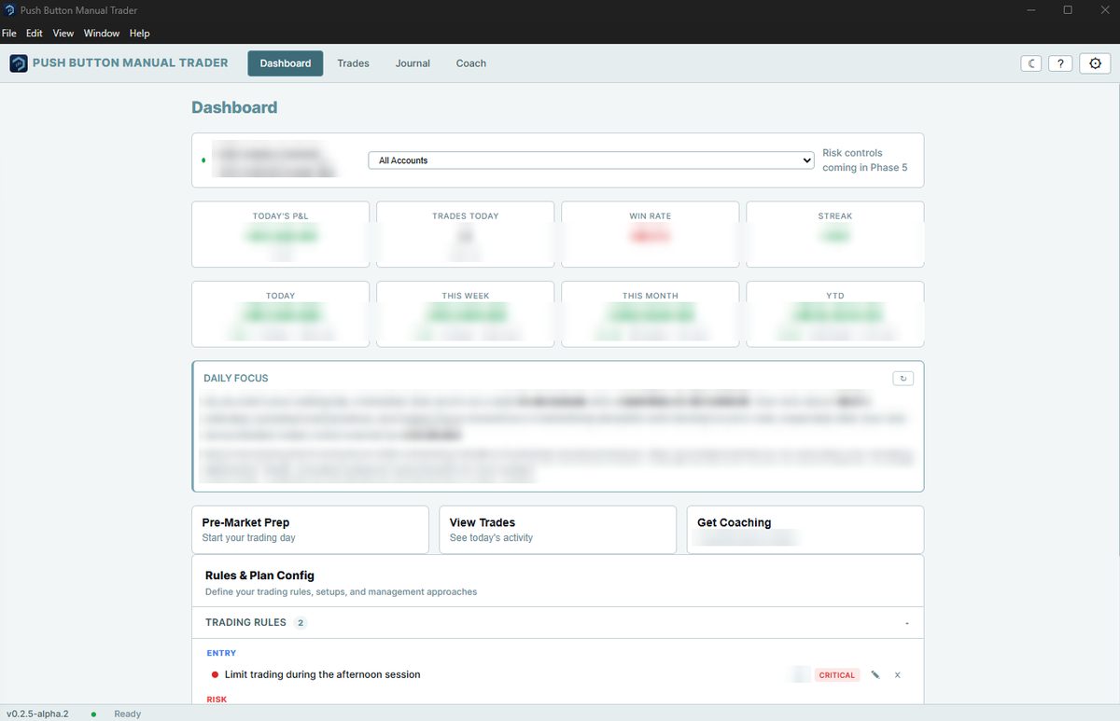Click the YTD summary card
This screenshot has height=721, width=1120.
(x=835, y=314)
